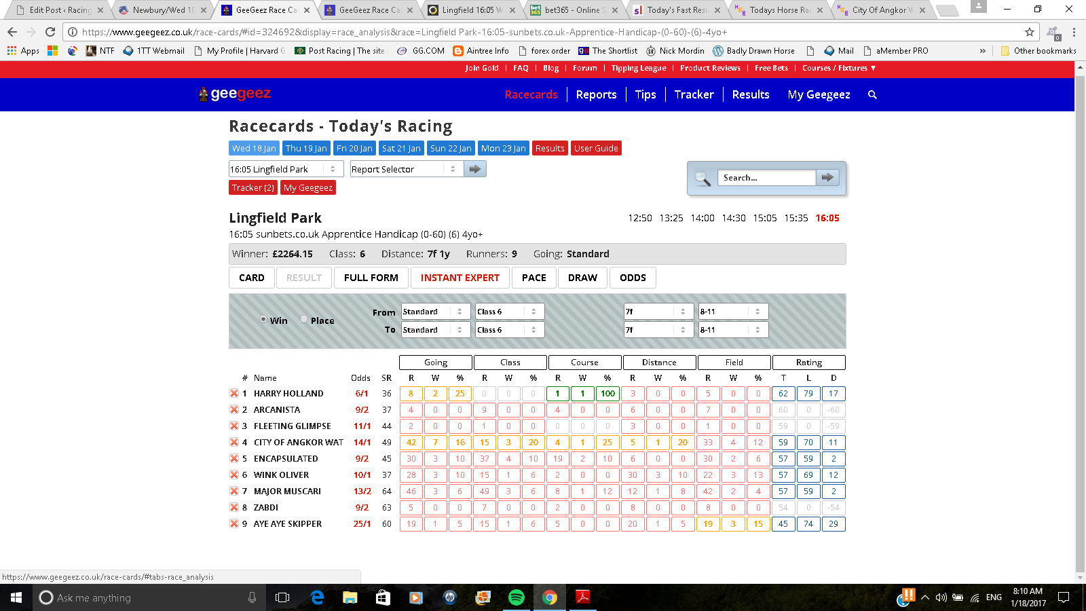This screenshot has width=1086, height=611.
Task: Click the geegeez site logo
Action: (235, 94)
